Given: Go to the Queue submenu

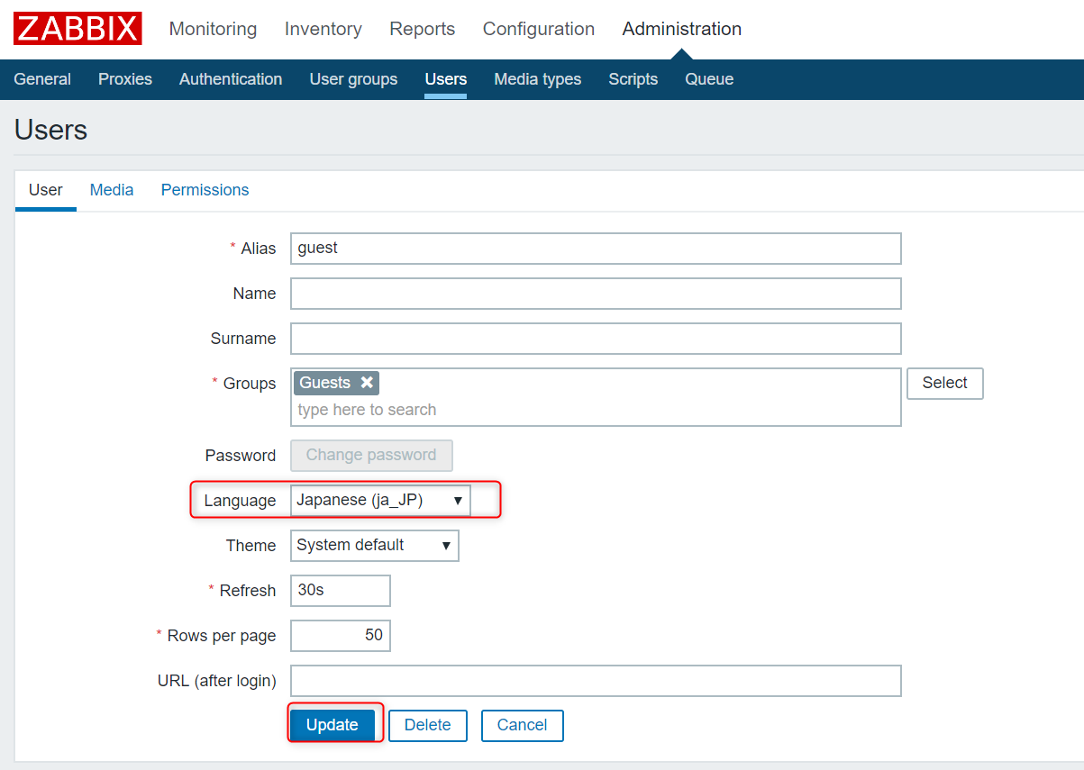Looking at the screenshot, I should pyautogui.click(x=709, y=79).
